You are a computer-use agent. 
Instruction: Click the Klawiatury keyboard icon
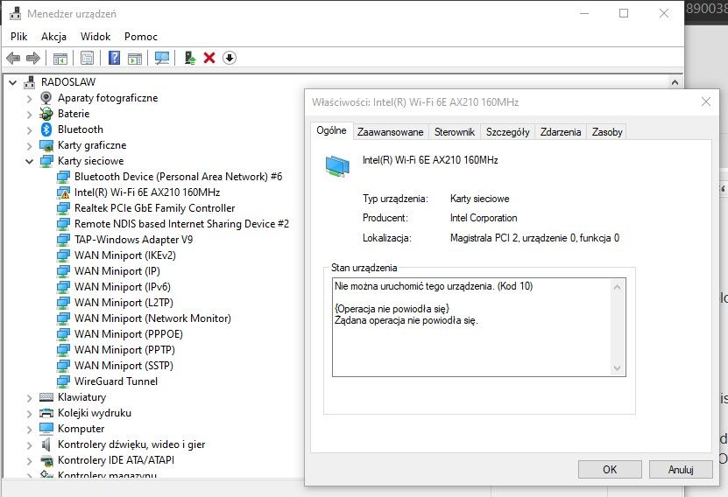pos(46,397)
